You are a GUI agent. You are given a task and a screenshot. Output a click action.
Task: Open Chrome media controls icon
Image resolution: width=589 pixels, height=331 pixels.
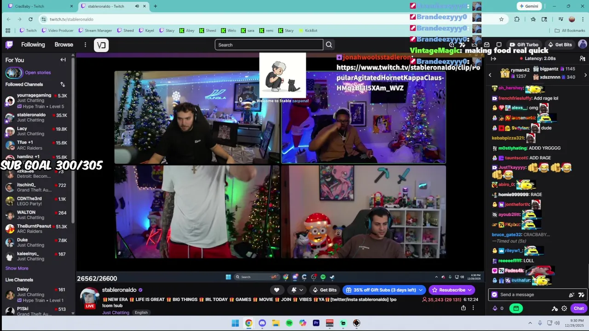pos(560,19)
